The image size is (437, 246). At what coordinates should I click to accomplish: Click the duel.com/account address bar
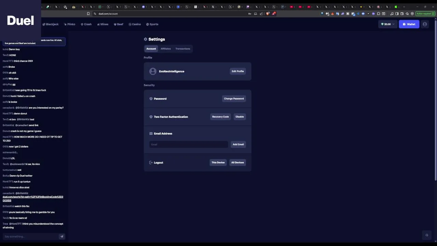pyautogui.click(x=171, y=14)
